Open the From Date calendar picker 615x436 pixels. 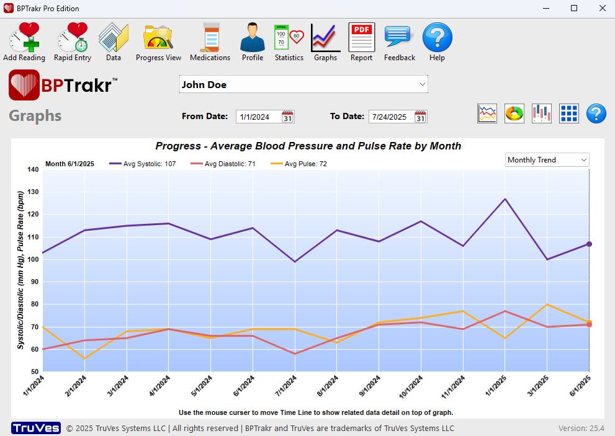point(288,117)
